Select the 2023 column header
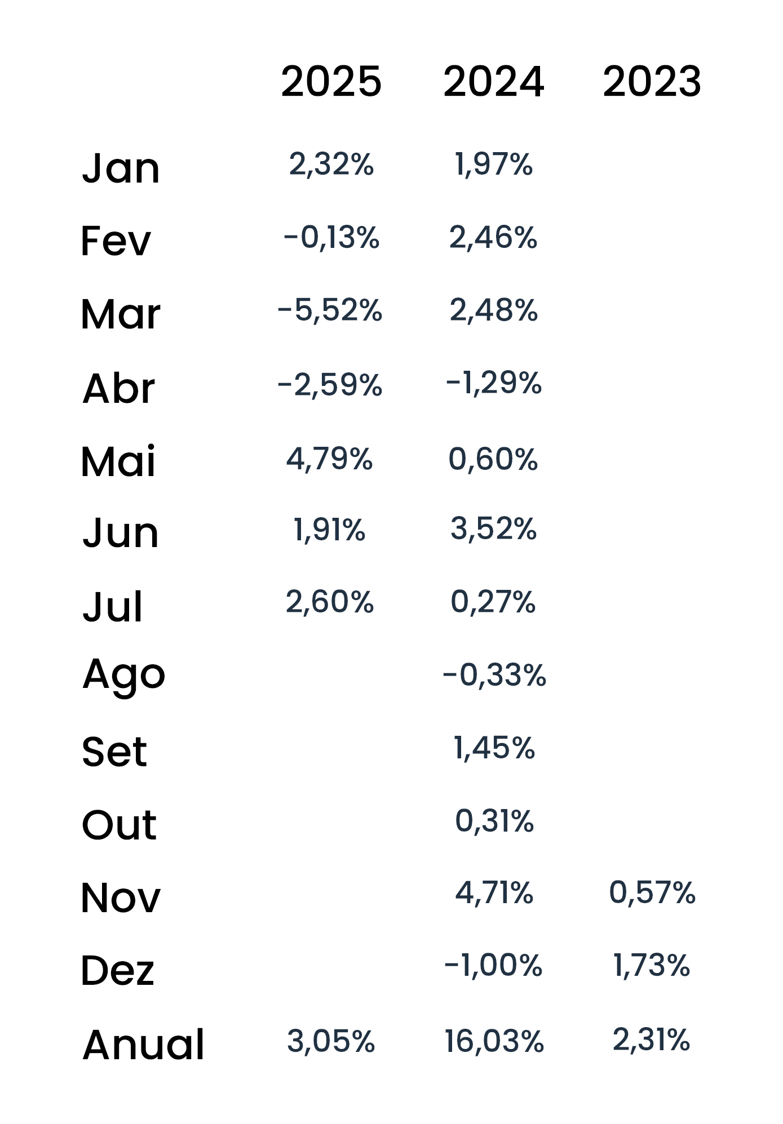The height and width of the screenshot is (1124, 783). tap(652, 82)
